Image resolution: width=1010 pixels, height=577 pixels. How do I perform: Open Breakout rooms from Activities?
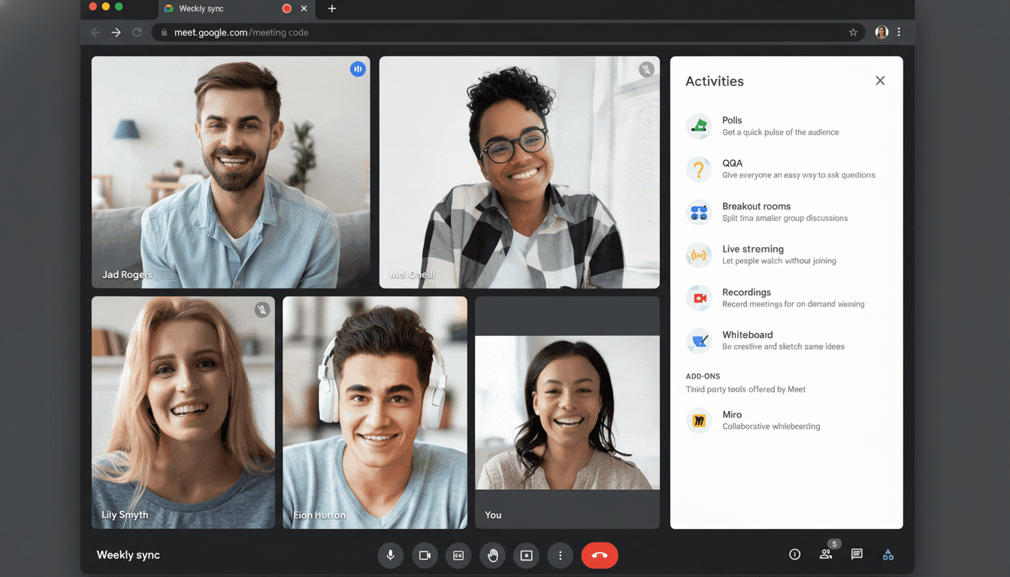tap(699, 213)
